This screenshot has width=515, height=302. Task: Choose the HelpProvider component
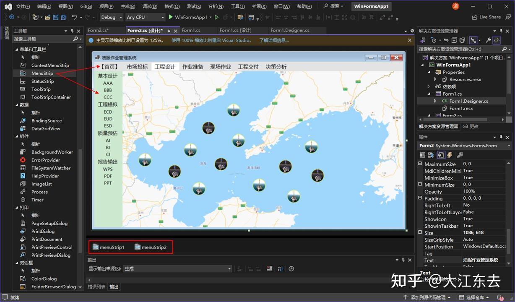coord(45,176)
